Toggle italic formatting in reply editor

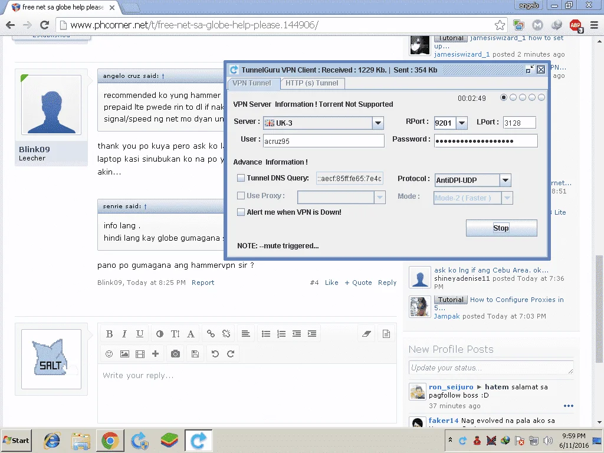(x=124, y=334)
